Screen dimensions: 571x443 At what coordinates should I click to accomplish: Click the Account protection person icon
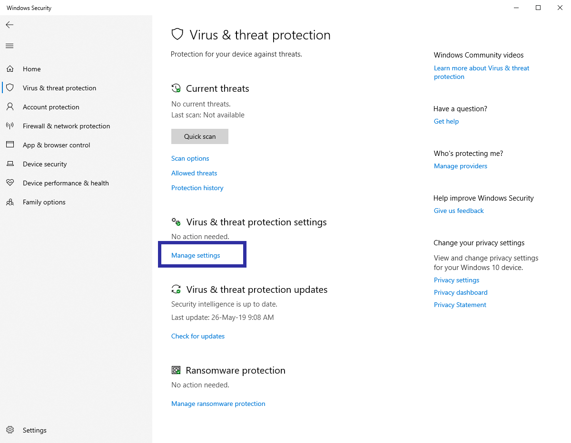coord(10,107)
